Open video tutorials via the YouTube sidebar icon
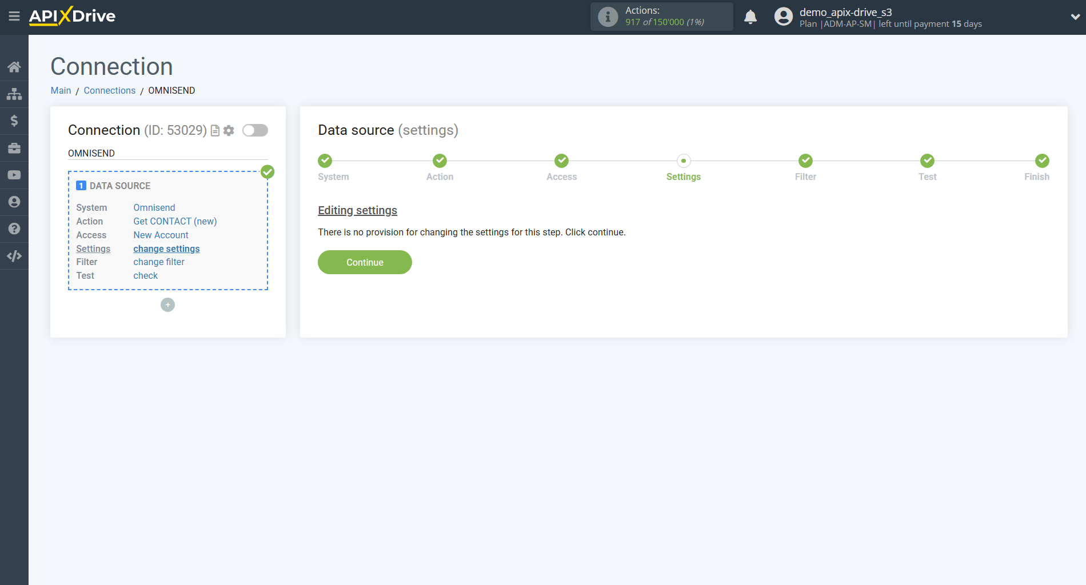1086x585 pixels. click(x=14, y=175)
